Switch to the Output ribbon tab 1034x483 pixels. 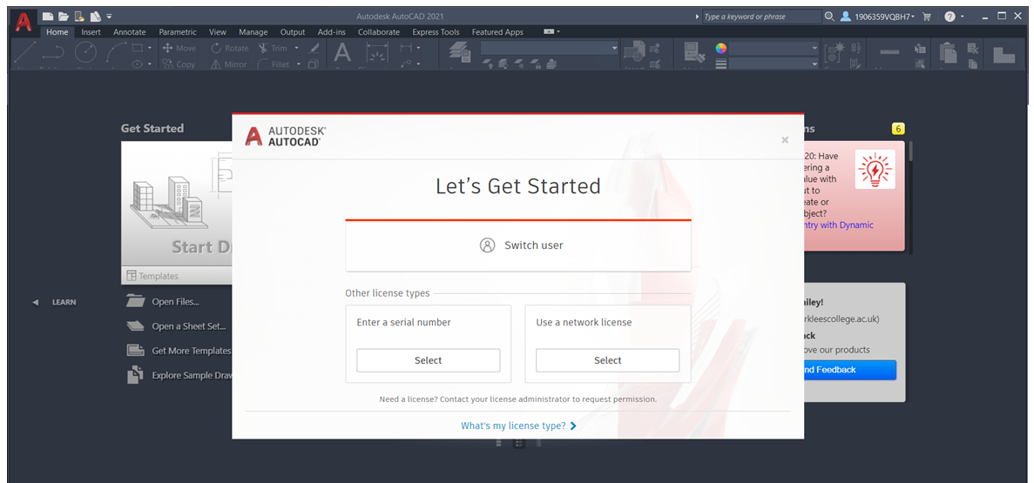(292, 31)
